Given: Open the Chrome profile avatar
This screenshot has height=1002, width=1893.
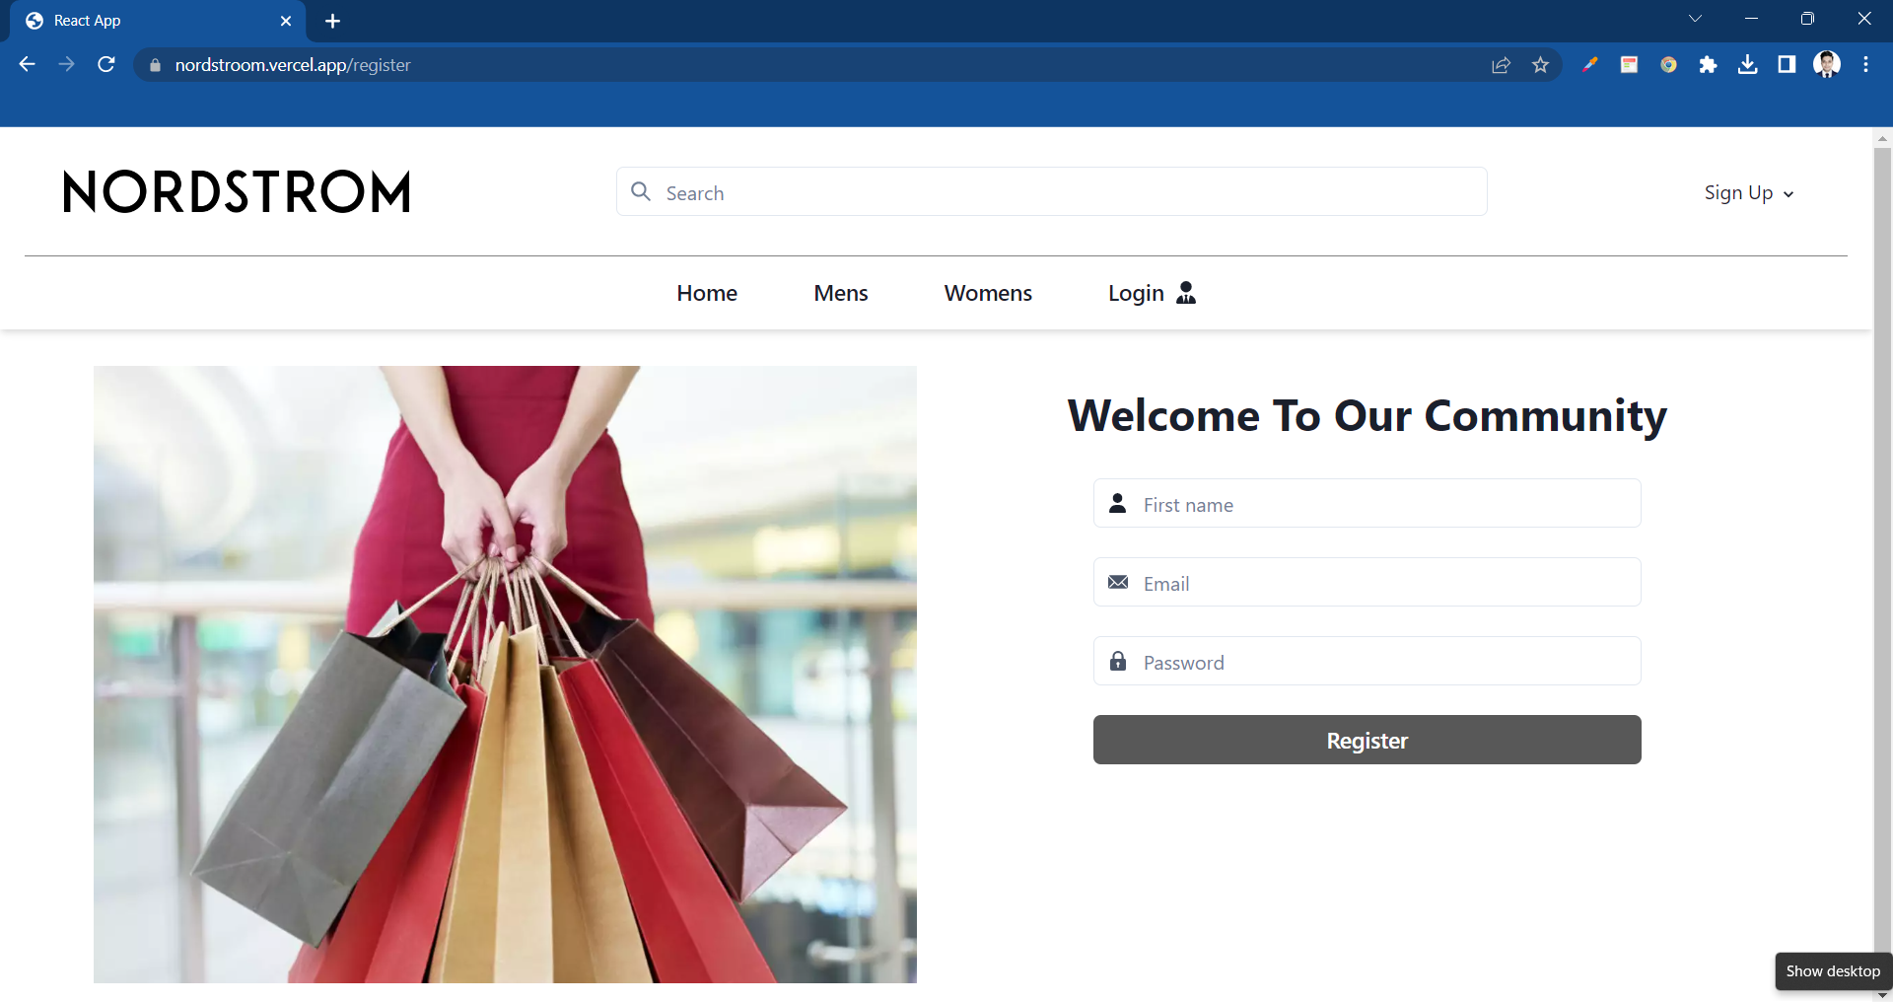Looking at the screenshot, I should 1827,65.
